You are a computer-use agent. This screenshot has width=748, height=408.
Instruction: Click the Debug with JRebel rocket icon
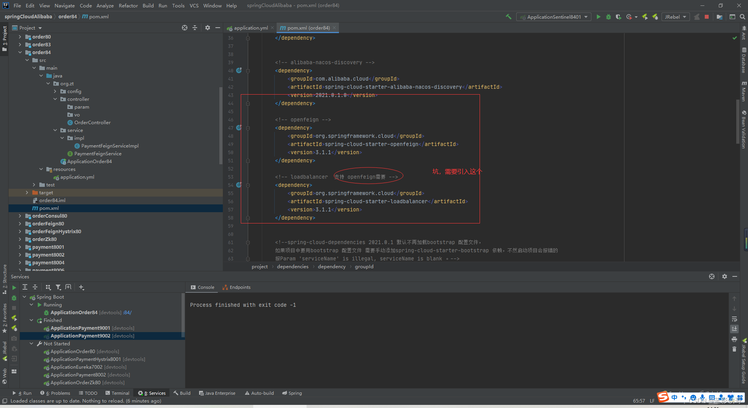pyautogui.click(x=655, y=17)
